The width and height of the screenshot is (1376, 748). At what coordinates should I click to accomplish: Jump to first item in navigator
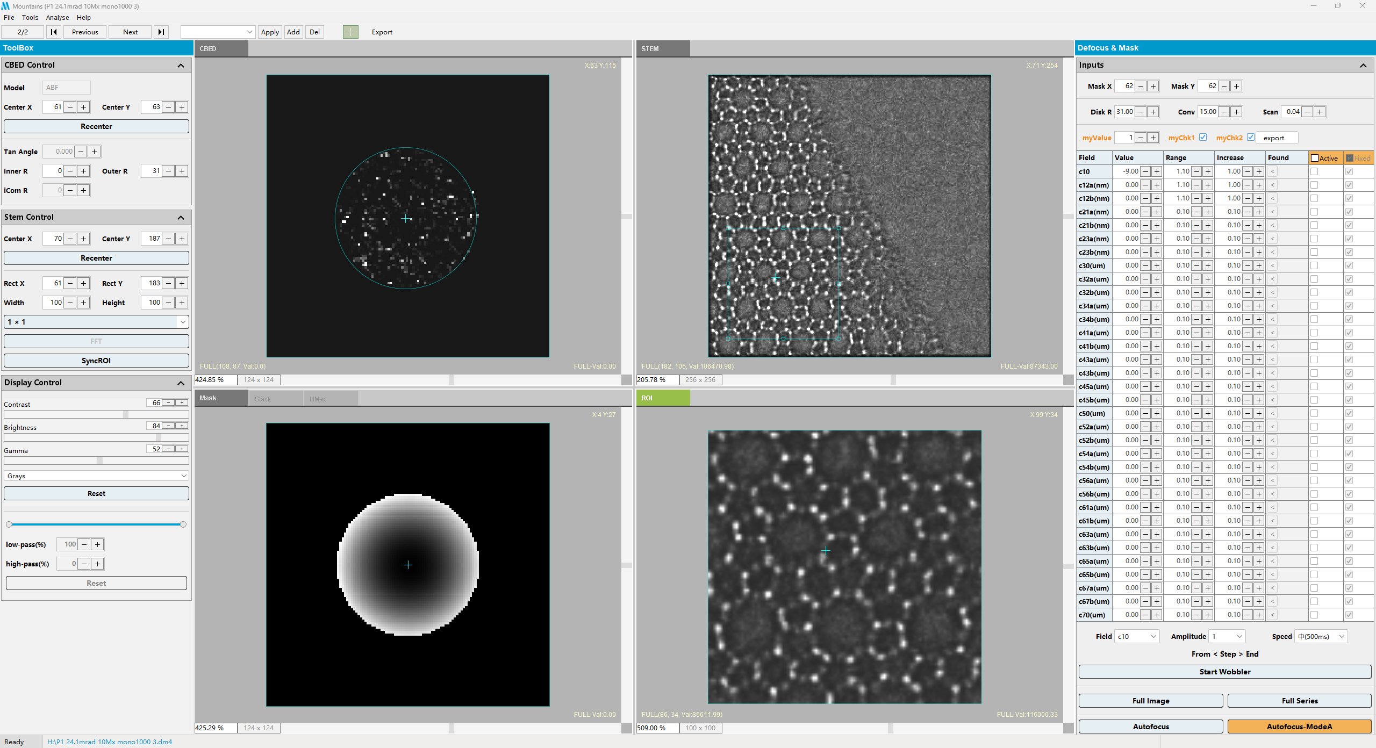[54, 32]
